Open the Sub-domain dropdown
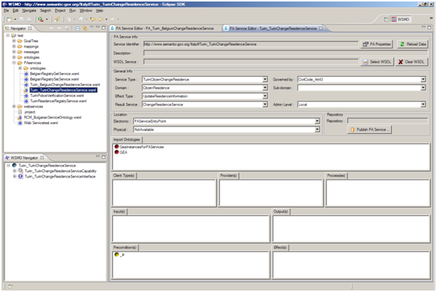 (423, 88)
